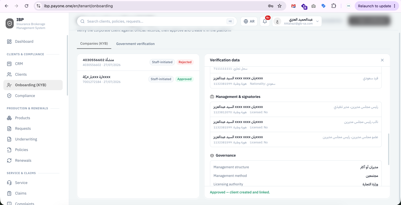Image resolution: width=401 pixels, height=205 pixels.
Task: Bookmark this page with the star
Action: point(280,6)
